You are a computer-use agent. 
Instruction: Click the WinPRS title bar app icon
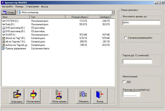pyautogui.click(x=3, y=2)
